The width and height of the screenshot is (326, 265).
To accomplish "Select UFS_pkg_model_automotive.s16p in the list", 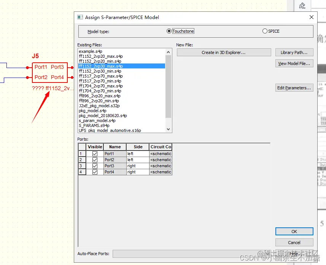I will 122,130.
